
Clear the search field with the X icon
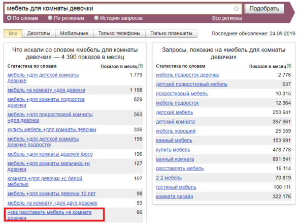[236, 9]
